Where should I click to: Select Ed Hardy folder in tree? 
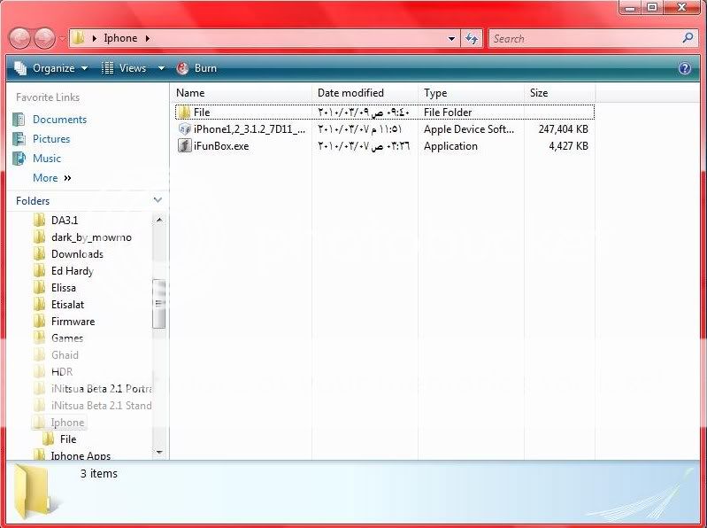tap(73, 271)
